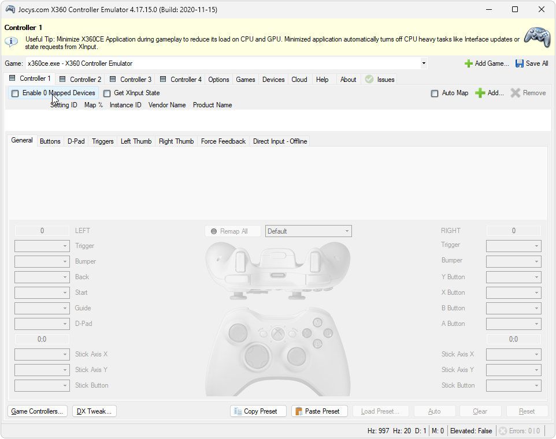Open the Devices tab
The image size is (556, 439).
point(273,79)
